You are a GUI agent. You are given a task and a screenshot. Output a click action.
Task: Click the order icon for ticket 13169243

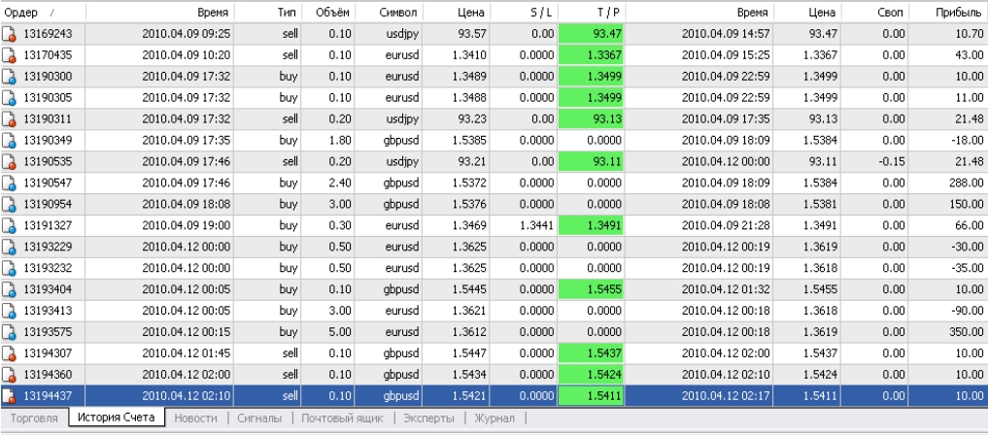click(10, 34)
